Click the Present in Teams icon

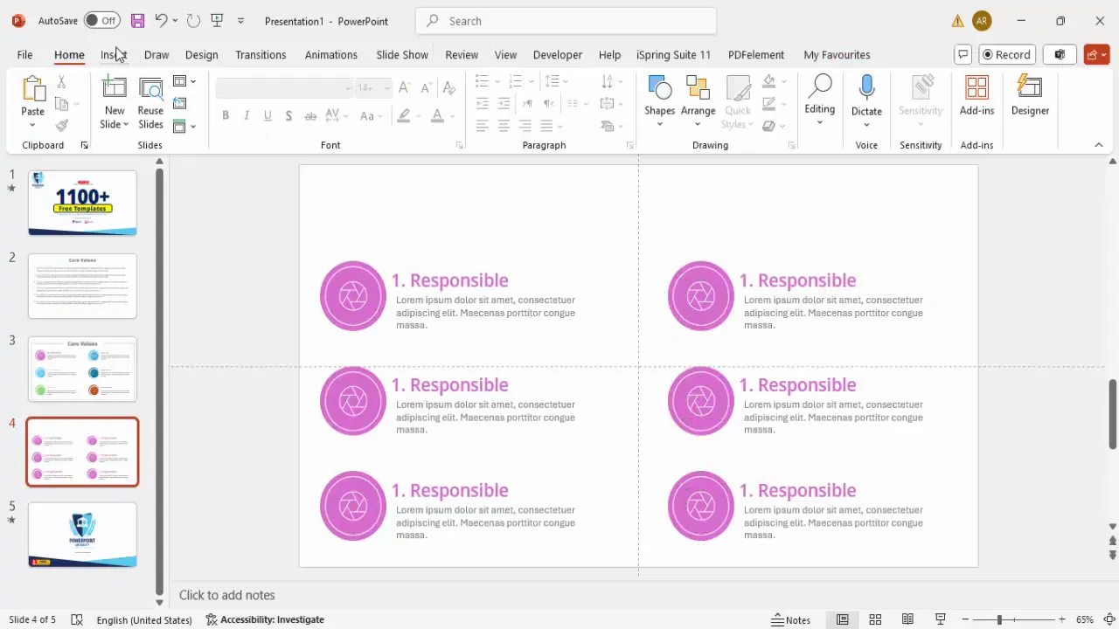coord(1060,54)
